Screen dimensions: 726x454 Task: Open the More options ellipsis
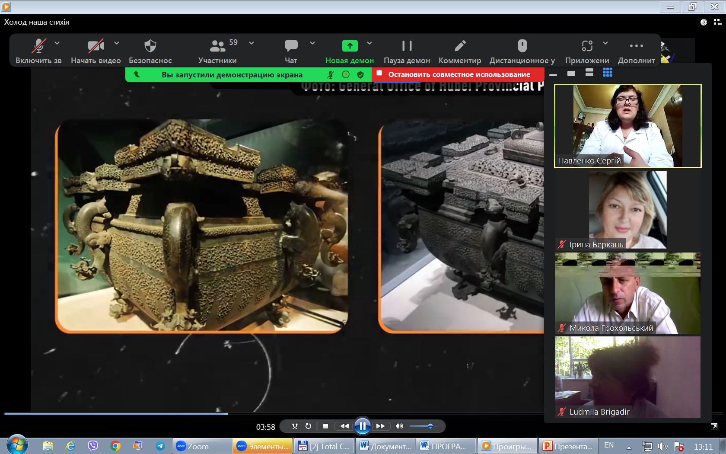coord(636,46)
